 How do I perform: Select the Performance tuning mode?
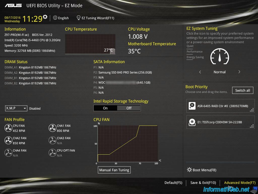coord(195,52)
